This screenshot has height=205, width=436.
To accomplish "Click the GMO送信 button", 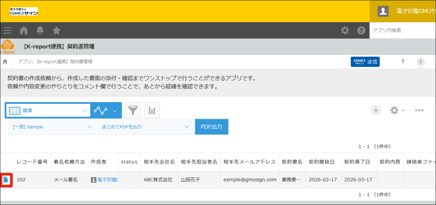I will (x=365, y=62).
